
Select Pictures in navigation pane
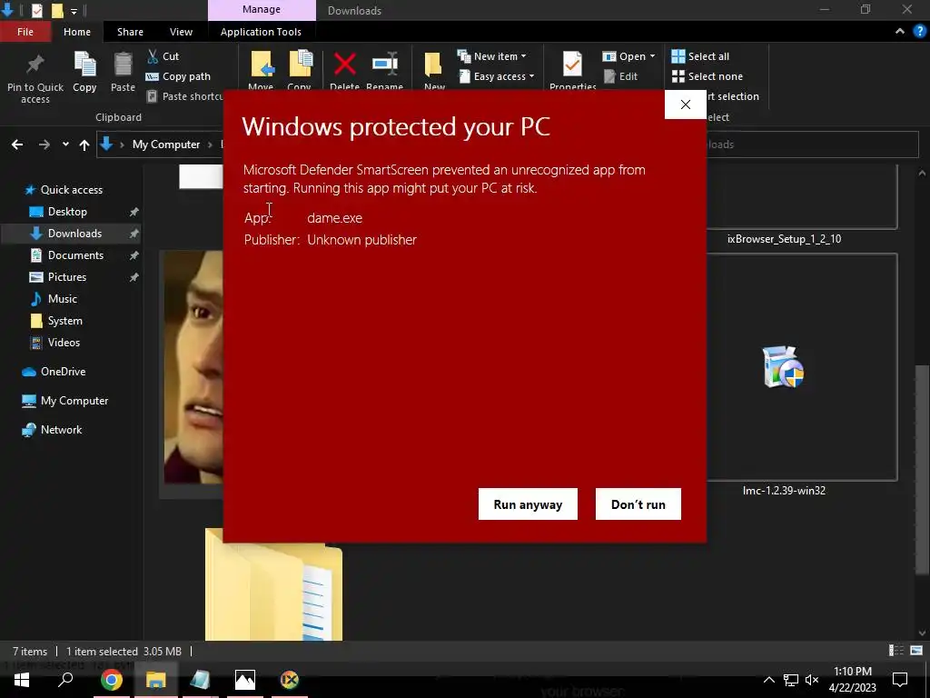point(66,277)
